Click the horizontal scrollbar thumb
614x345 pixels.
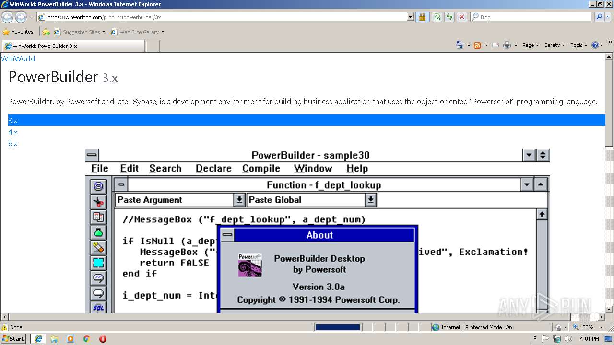point(289,317)
